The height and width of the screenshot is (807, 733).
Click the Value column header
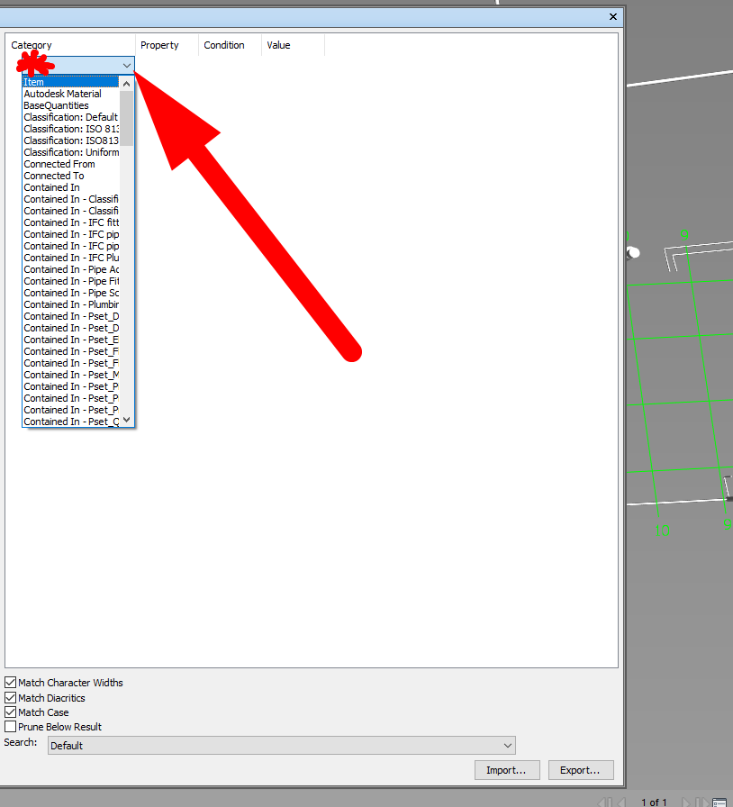pos(278,45)
